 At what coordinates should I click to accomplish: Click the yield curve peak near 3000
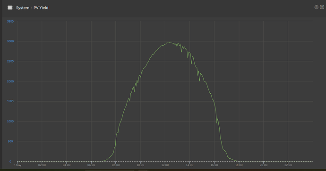pyautogui.click(x=170, y=43)
